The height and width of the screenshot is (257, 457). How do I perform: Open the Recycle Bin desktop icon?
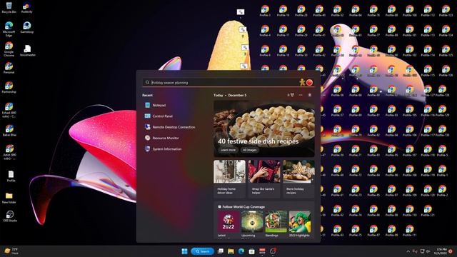click(x=9, y=8)
